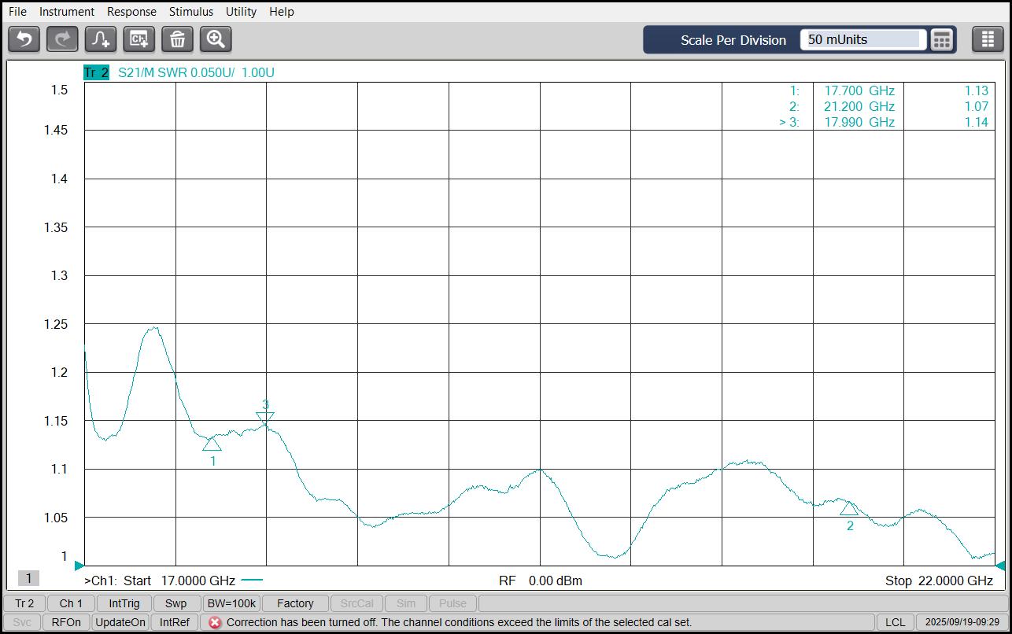
Task: Open the Stimulus menu
Action: 191,12
